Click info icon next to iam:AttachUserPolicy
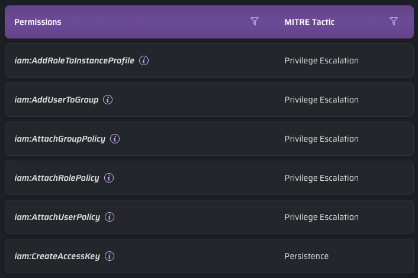 pos(109,217)
